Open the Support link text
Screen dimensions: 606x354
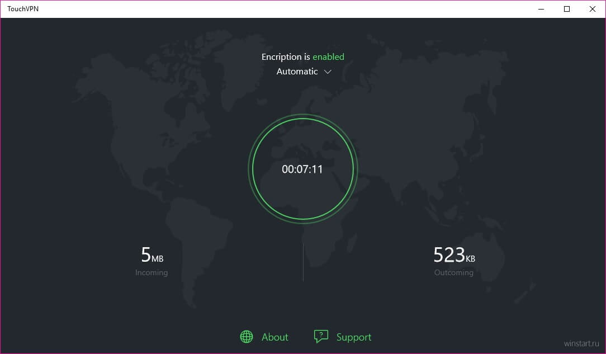[353, 337]
